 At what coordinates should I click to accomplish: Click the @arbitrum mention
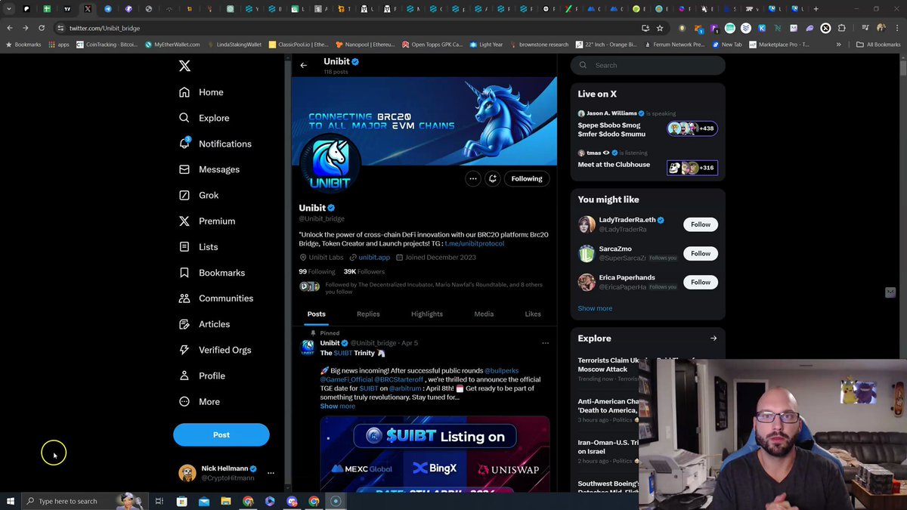click(404, 388)
